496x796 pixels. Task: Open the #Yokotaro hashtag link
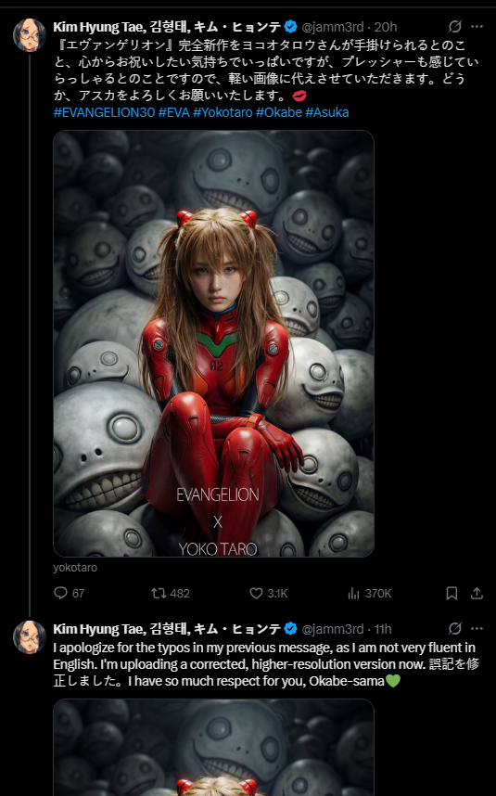point(223,112)
